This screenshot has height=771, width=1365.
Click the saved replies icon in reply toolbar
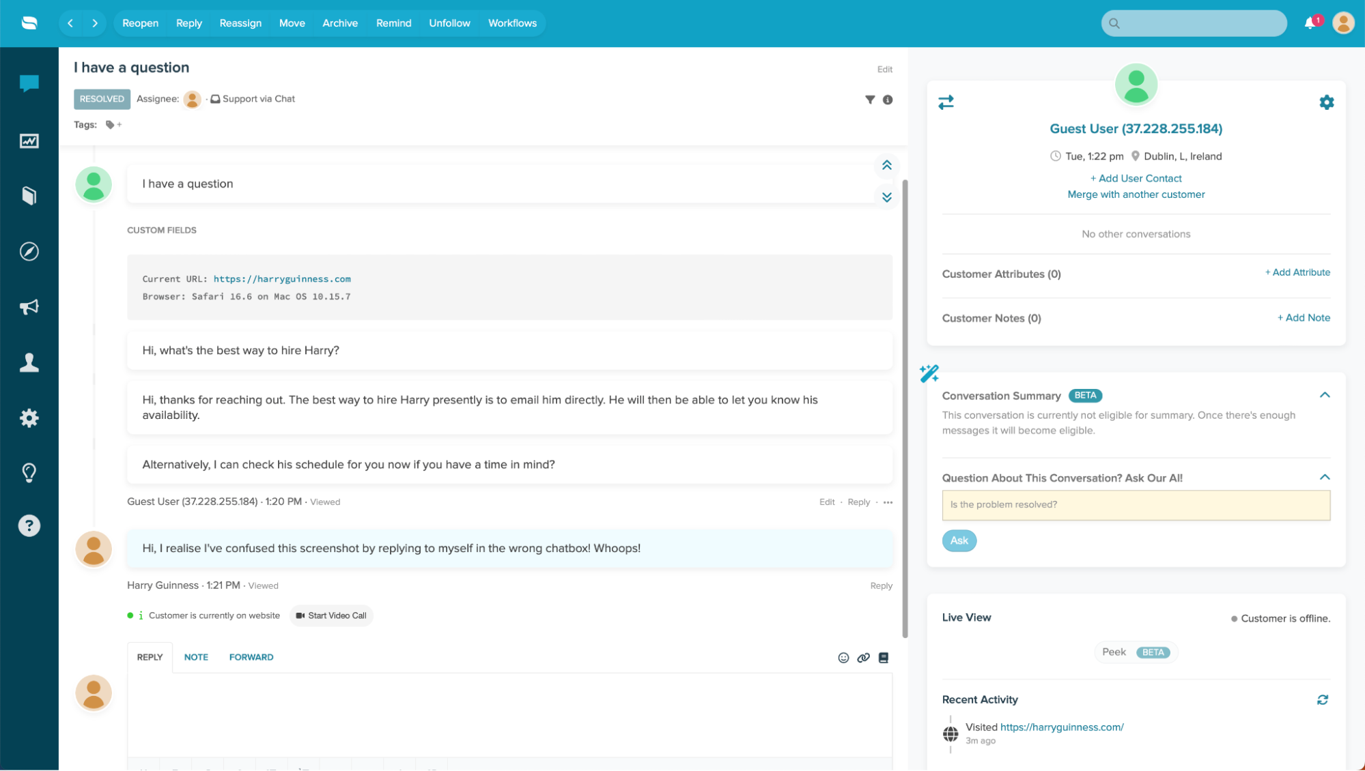tap(883, 658)
